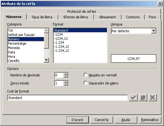The height and width of the screenshot is (126, 164).
Task: Click the Categoria list scroll up arrow
Action: [46, 31]
